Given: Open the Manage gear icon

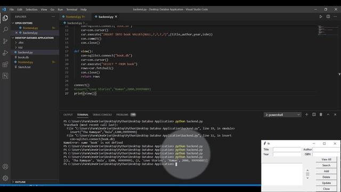Looking at the screenshot, I should click(x=5, y=178).
